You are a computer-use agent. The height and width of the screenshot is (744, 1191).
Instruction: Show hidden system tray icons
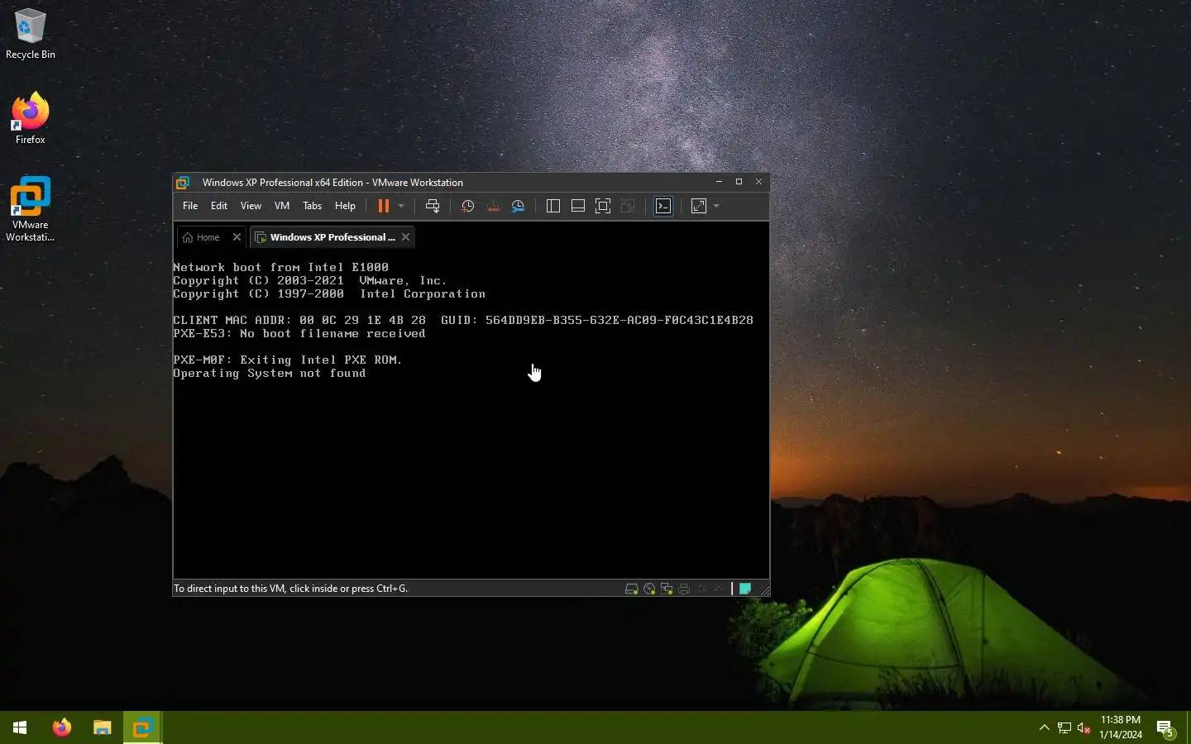pos(1044,727)
